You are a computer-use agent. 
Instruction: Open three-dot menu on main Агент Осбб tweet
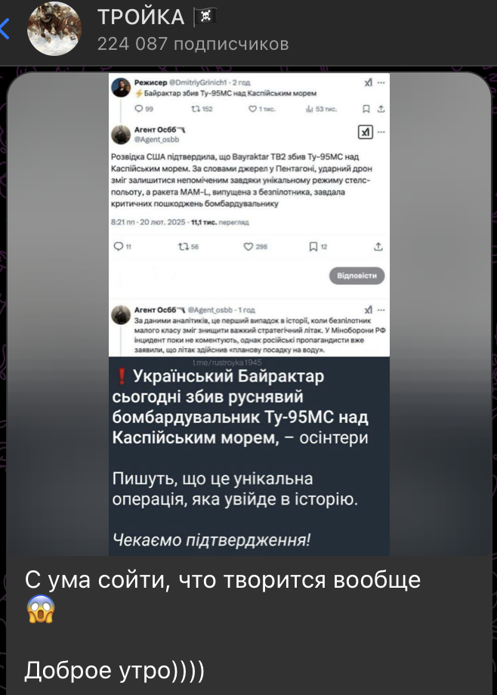coord(381,132)
